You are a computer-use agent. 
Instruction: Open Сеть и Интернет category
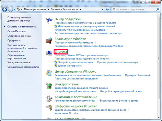click(x=17, y=31)
